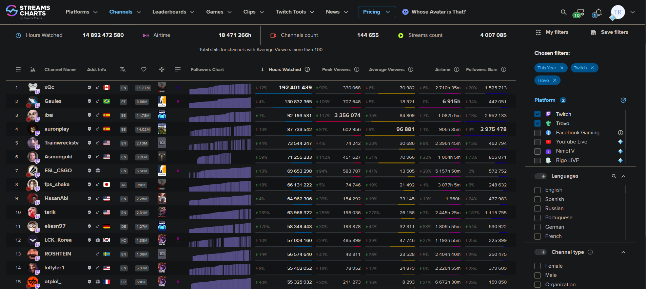The width and height of the screenshot is (646, 289).
Task: Reset Platform filter with refresh icon
Action: [623, 100]
